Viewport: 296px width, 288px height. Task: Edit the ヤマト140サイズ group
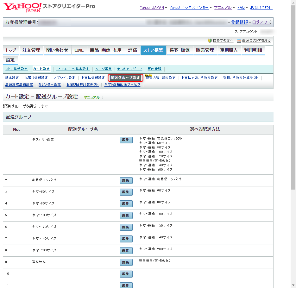pos(126,239)
